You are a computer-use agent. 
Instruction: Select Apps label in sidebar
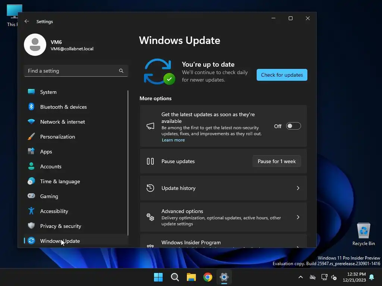coord(46,152)
